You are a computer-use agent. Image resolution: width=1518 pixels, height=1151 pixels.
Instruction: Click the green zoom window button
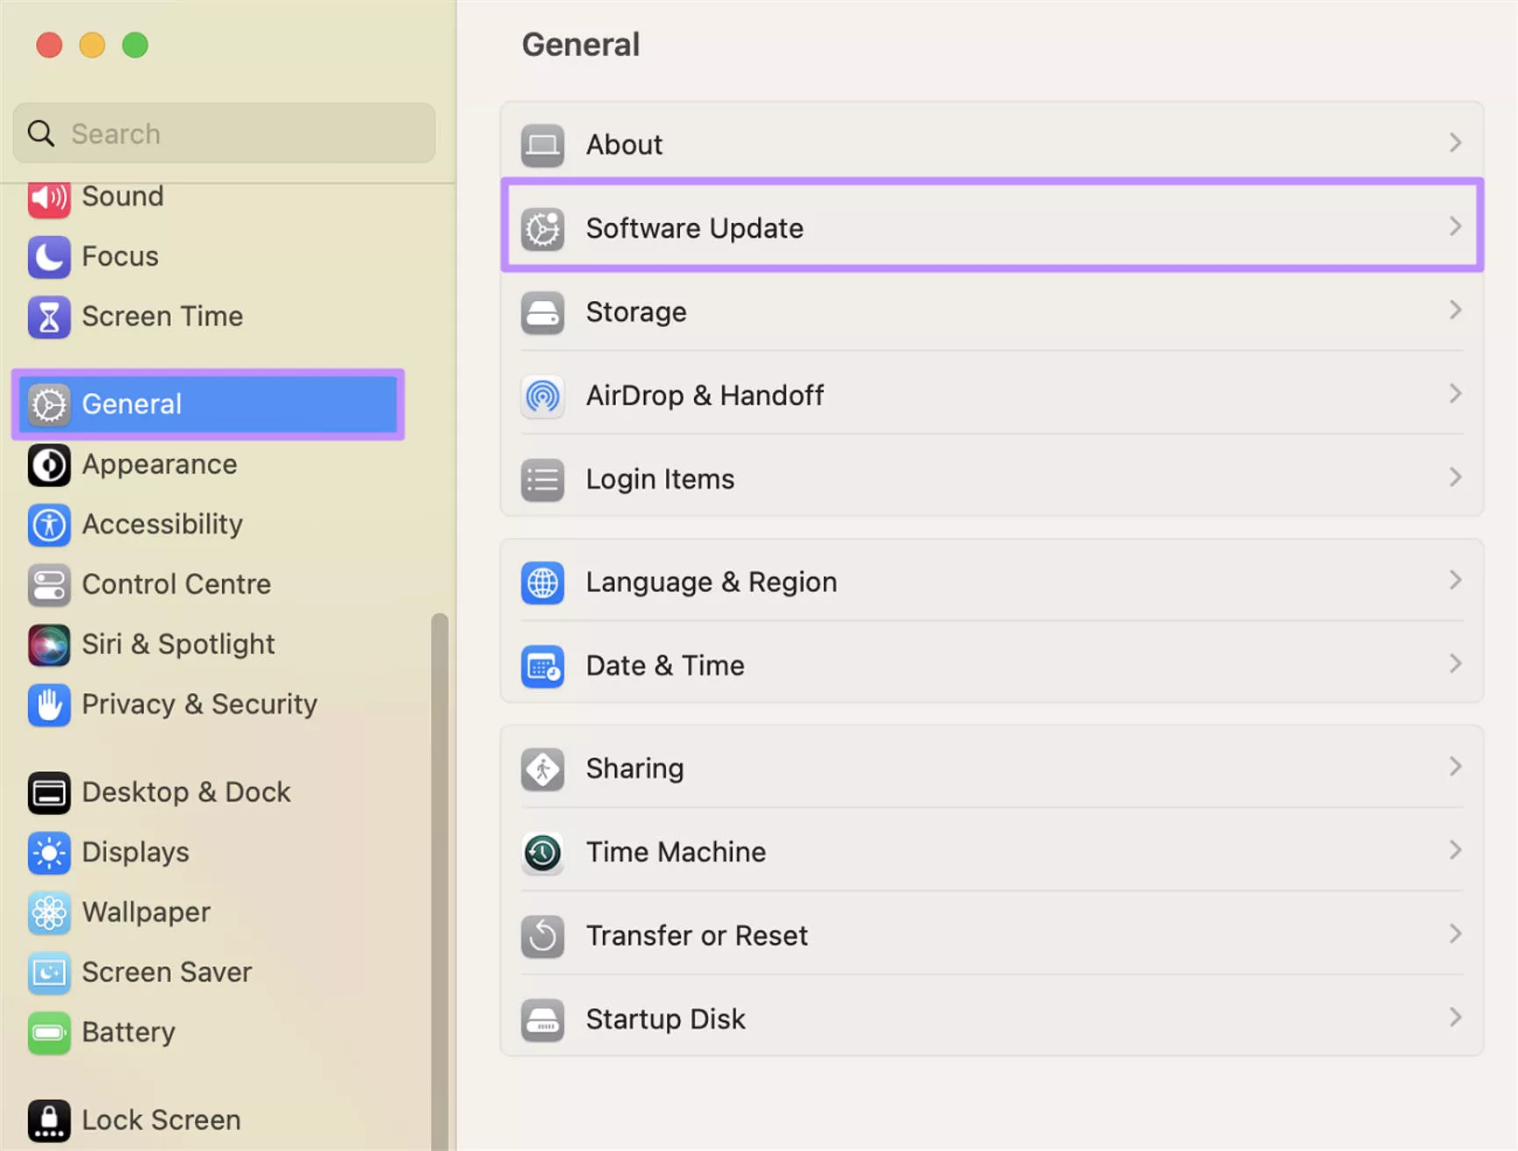point(135,45)
